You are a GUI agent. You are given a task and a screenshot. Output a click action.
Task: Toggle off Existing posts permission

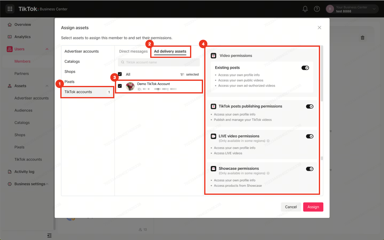(x=305, y=68)
